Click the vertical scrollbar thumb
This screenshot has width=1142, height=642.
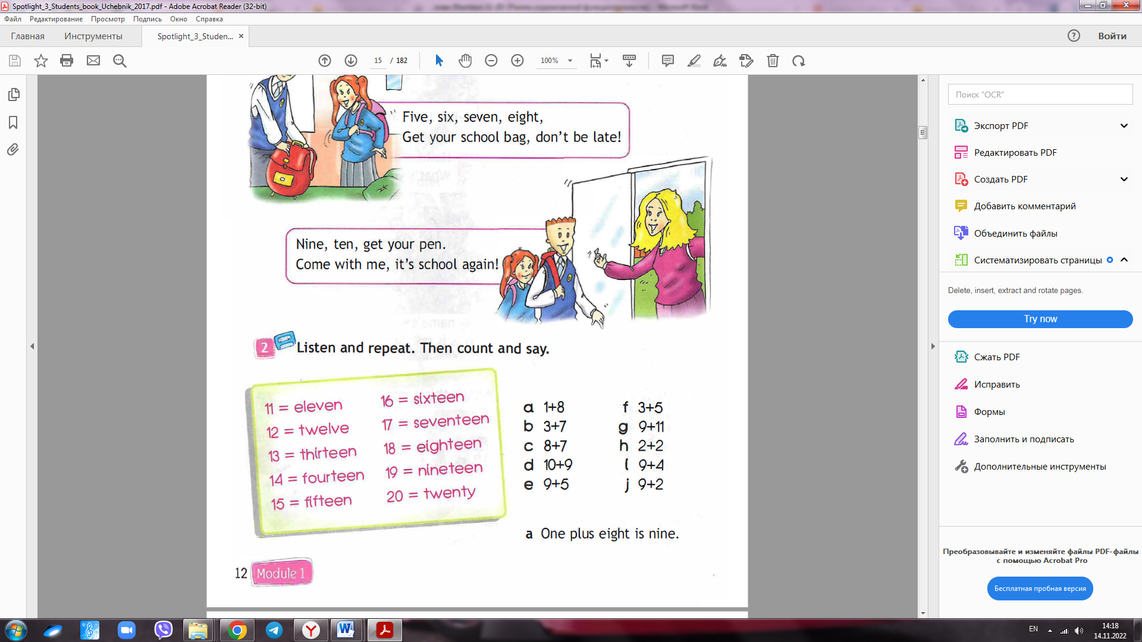(x=923, y=132)
